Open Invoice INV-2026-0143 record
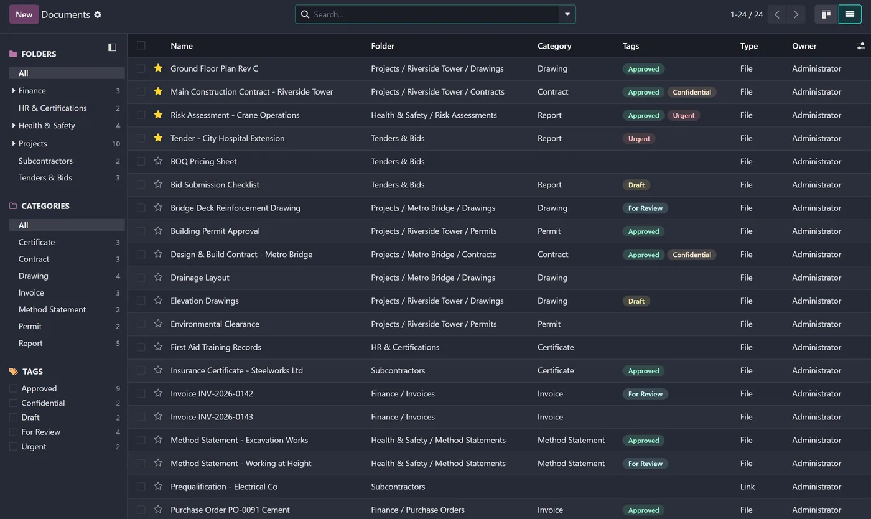The height and width of the screenshot is (519, 871). click(x=212, y=417)
